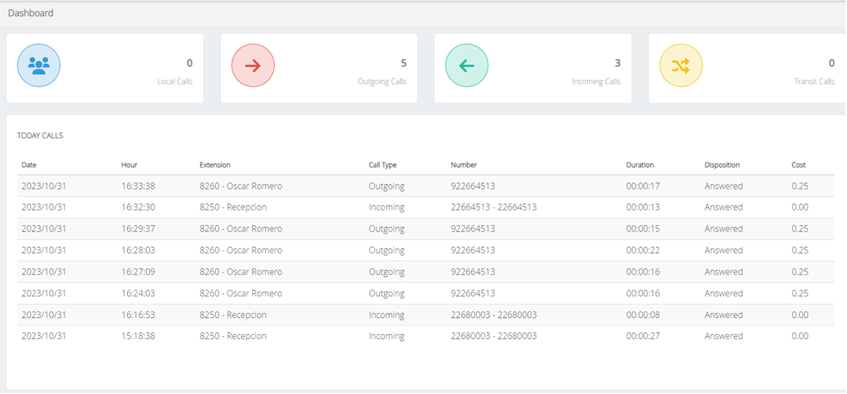Screen dimensions: 847x394
Task: Click the cost in the 16:16:53 row
Action: click(800, 315)
